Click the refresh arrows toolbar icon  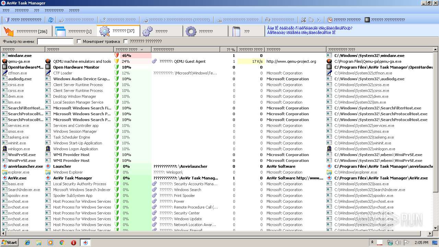[51, 20]
